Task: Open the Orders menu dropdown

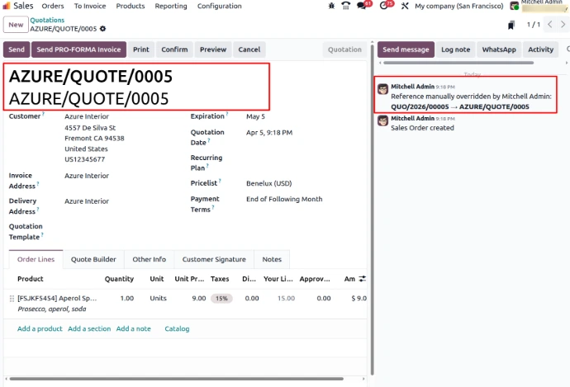Action: (53, 6)
